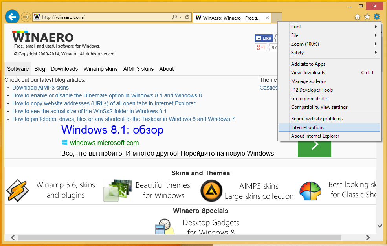Open Manage add-ons
The width and height of the screenshot is (387, 246).
(x=330, y=81)
